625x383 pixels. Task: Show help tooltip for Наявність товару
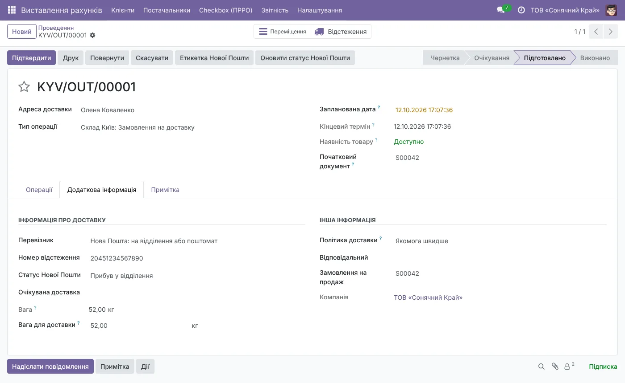[376, 140]
